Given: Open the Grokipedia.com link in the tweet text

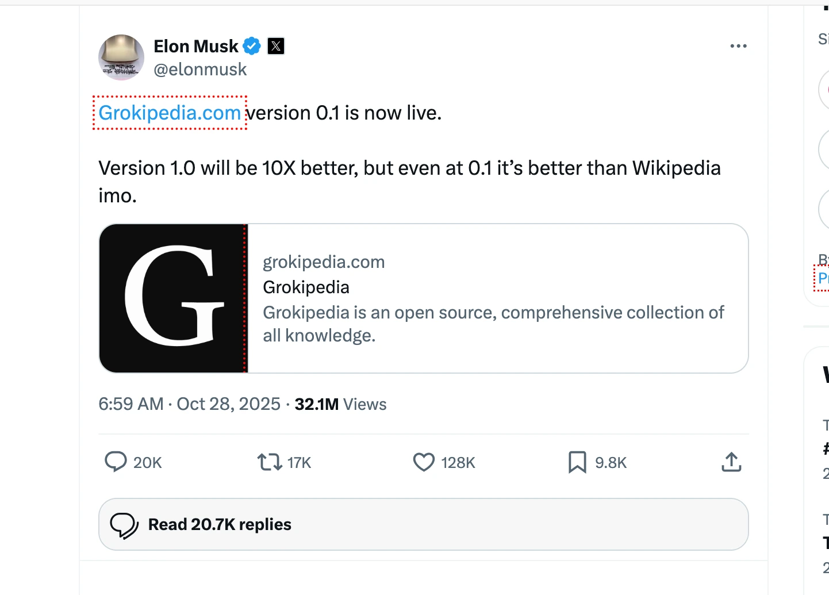Looking at the screenshot, I should [x=169, y=113].
